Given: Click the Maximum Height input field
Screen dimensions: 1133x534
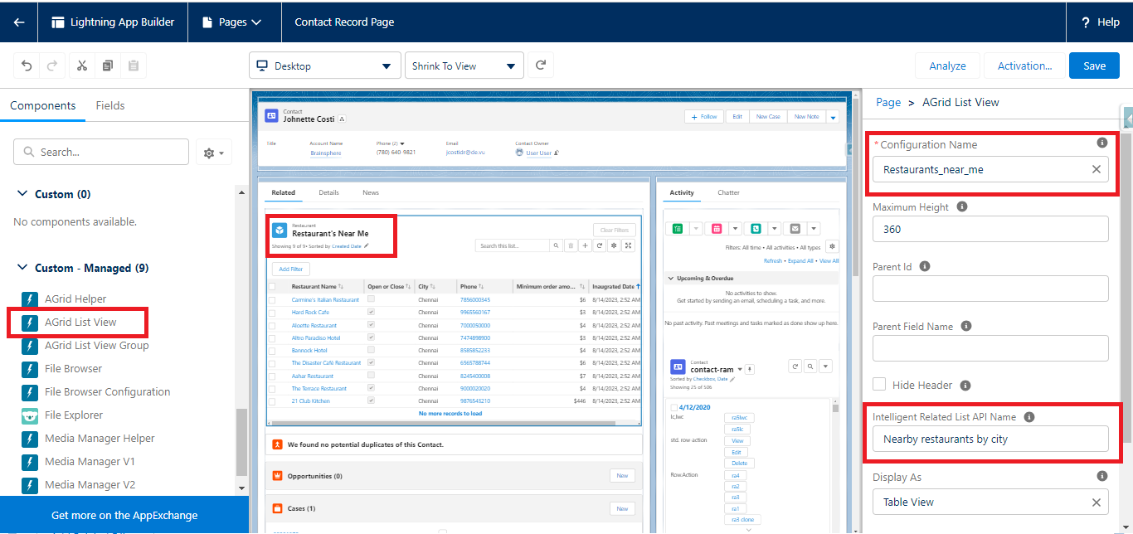Looking at the screenshot, I should point(990,229).
